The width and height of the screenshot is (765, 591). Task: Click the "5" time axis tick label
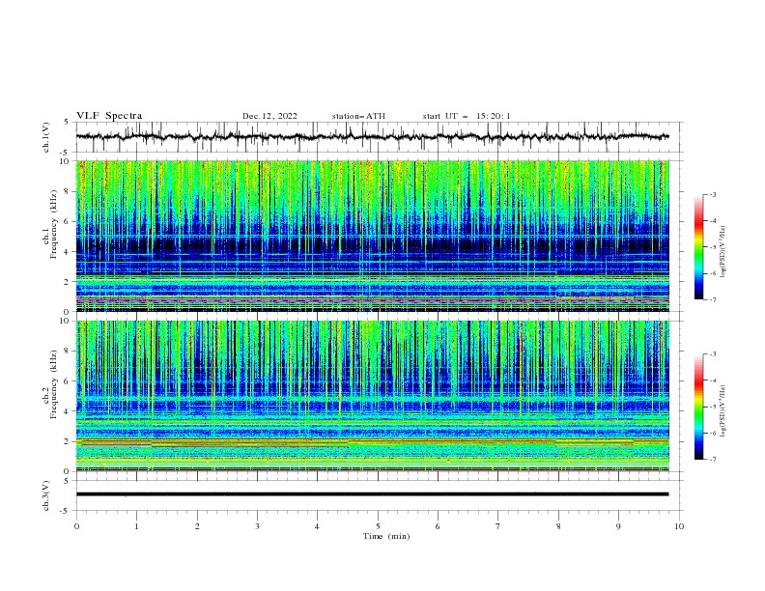pyautogui.click(x=378, y=526)
